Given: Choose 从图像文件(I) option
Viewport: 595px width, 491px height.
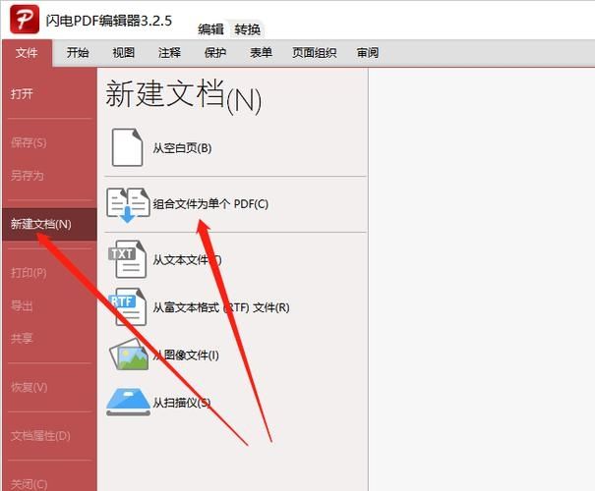Looking at the screenshot, I should click(x=186, y=355).
